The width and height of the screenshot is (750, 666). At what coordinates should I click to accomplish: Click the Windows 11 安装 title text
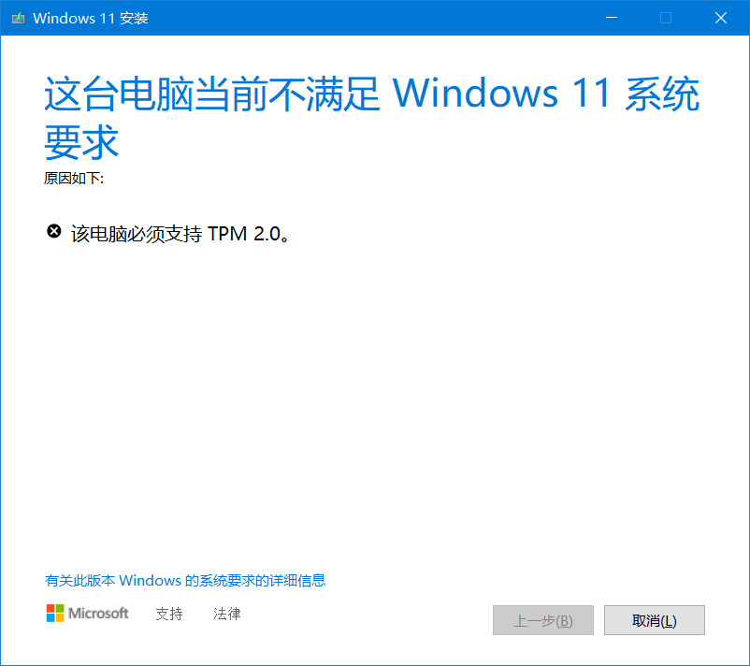(91, 18)
